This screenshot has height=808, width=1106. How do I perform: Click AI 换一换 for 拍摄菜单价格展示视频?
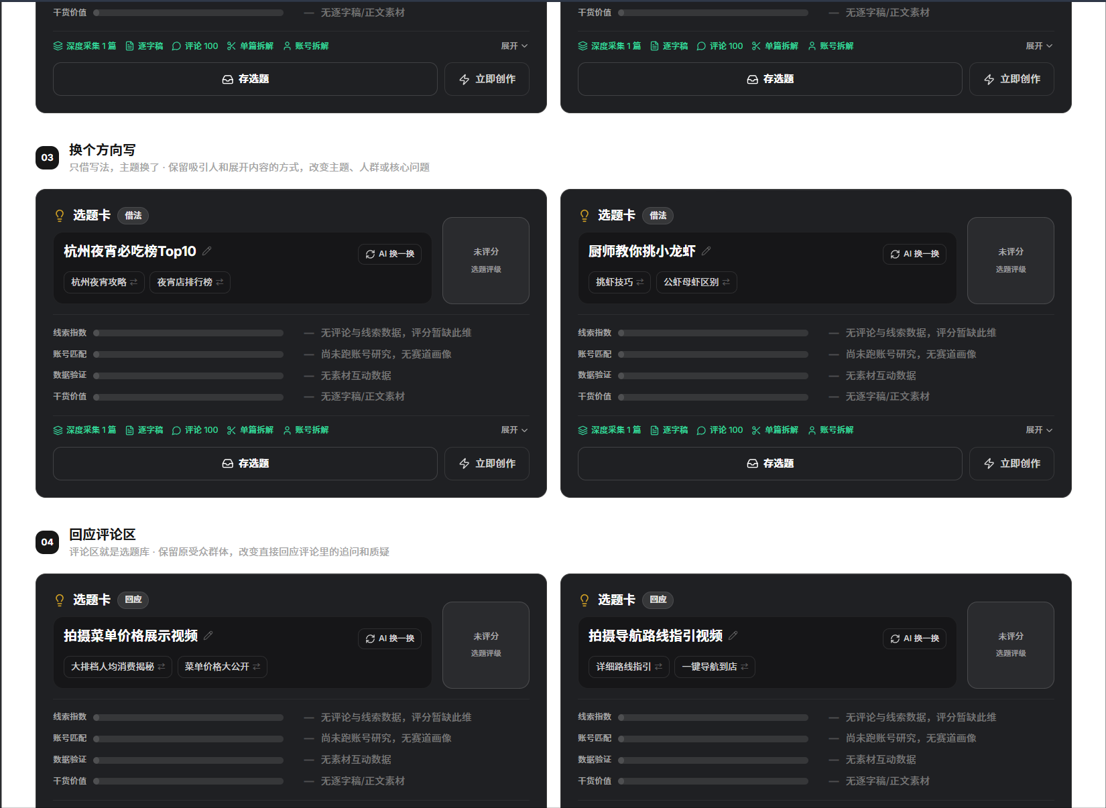389,638
